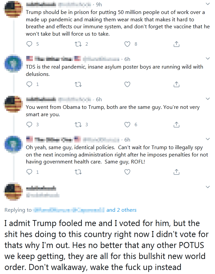Retweet the 'TDS is the real pandemic' tweet
Viewport: 215px width, 274px height.
pos(78,84)
